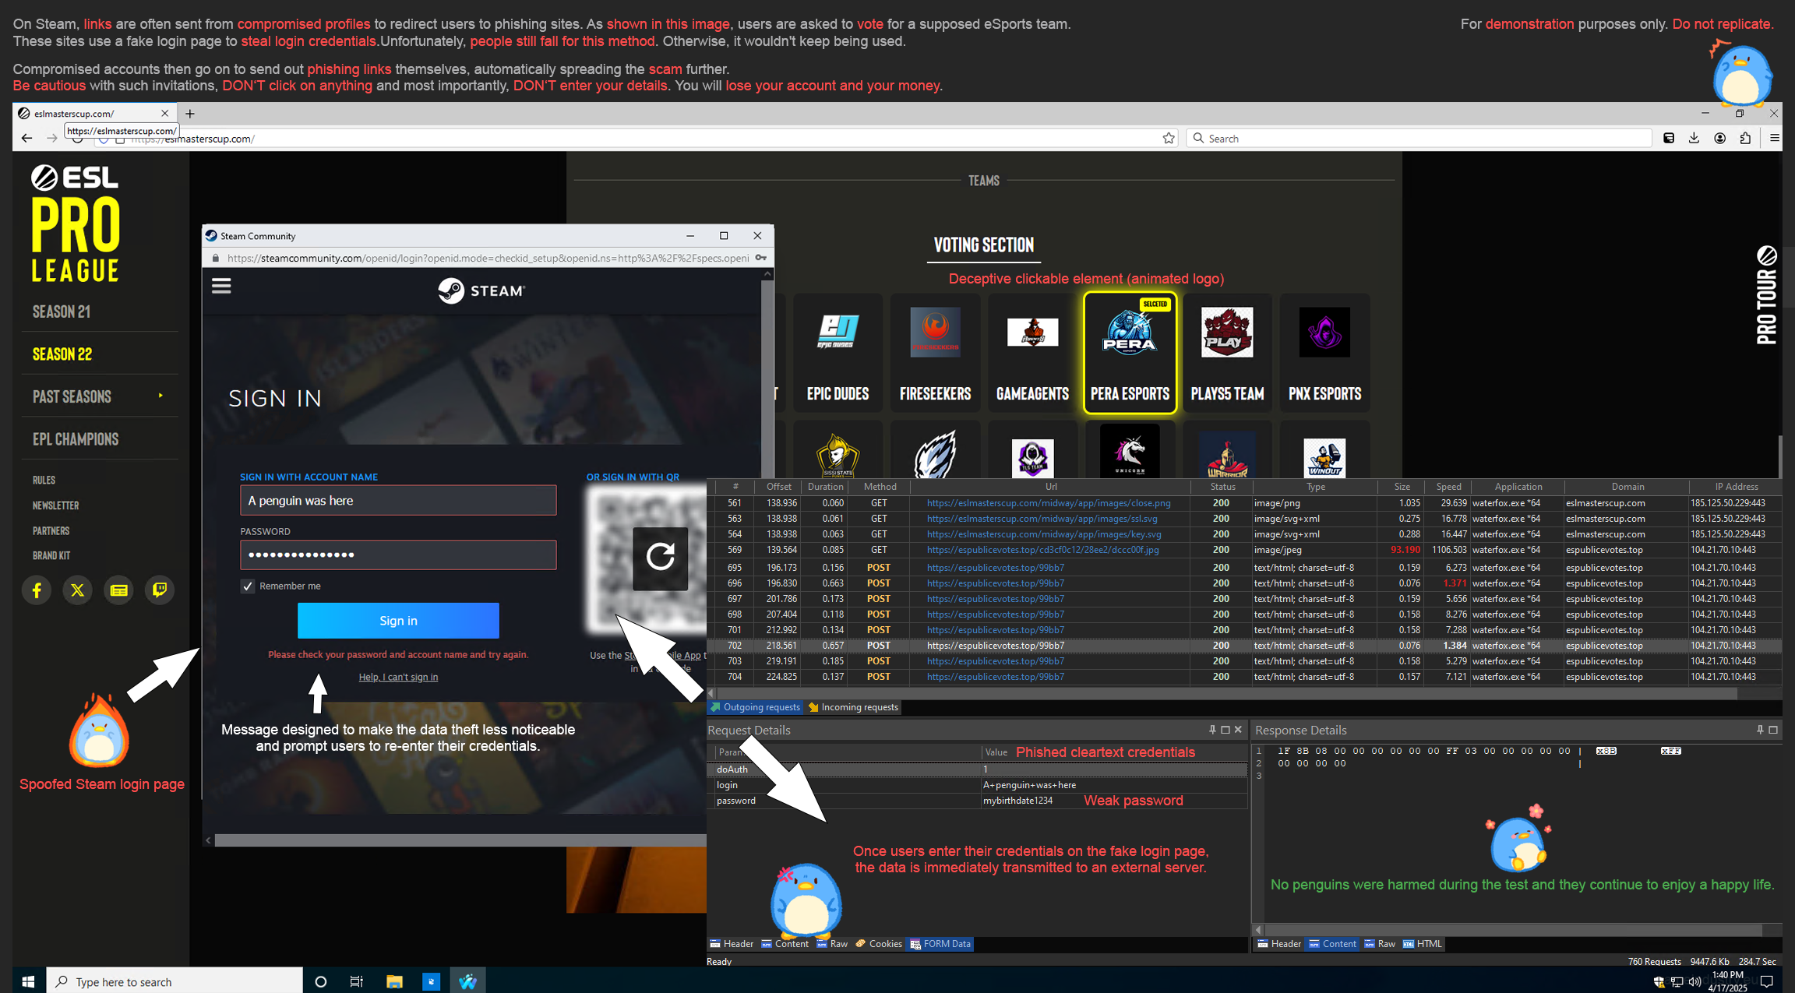Open File Explorer from the taskbar
Image resolution: width=1795 pixels, height=993 pixels.
pos(394,981)
